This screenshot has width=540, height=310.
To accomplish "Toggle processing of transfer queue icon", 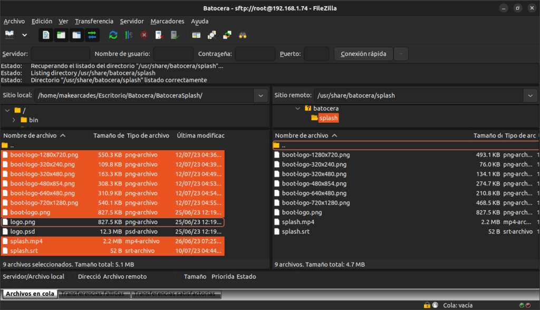I will click(129, 35).
